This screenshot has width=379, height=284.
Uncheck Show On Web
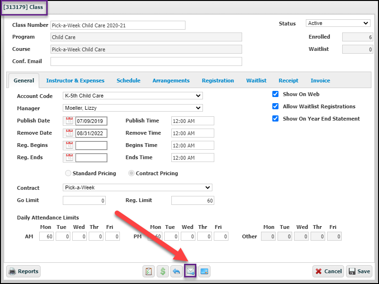[x=275, y=94]
